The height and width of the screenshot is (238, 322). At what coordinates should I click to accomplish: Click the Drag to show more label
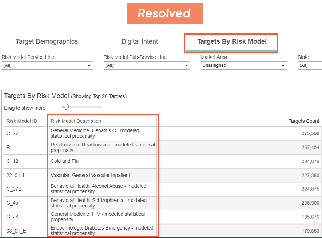(x=24, y=108)
